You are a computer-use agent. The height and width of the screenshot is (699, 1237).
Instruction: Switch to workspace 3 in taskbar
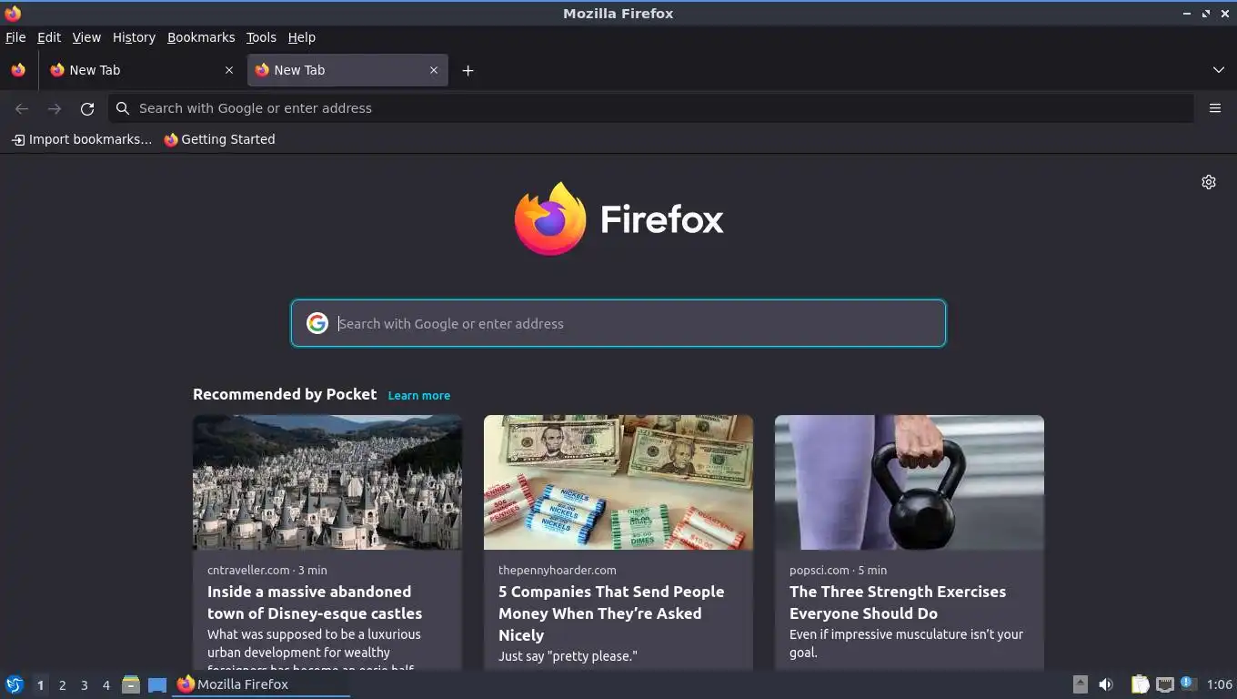[x=84, y=685]
